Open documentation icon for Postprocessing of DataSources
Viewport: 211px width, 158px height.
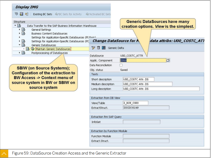click(x=24, y=52)
